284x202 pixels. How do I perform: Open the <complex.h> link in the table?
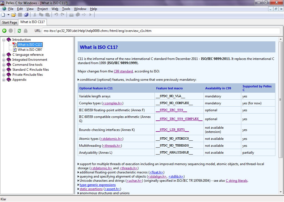click(x=112, y=103)
